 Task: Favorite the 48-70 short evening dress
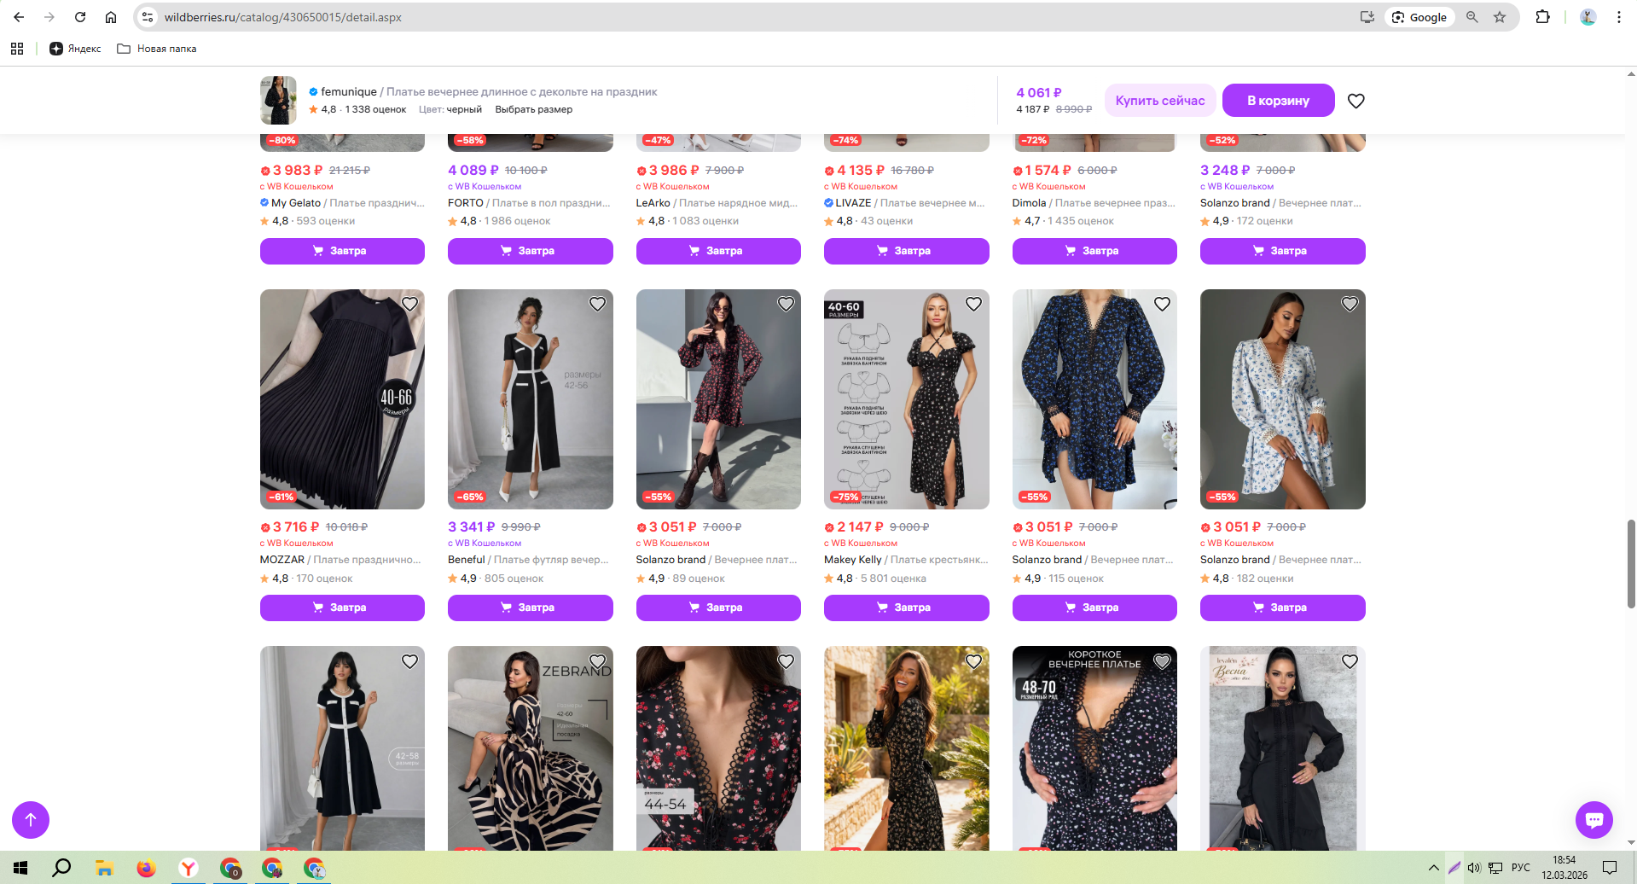[1162, 661]
